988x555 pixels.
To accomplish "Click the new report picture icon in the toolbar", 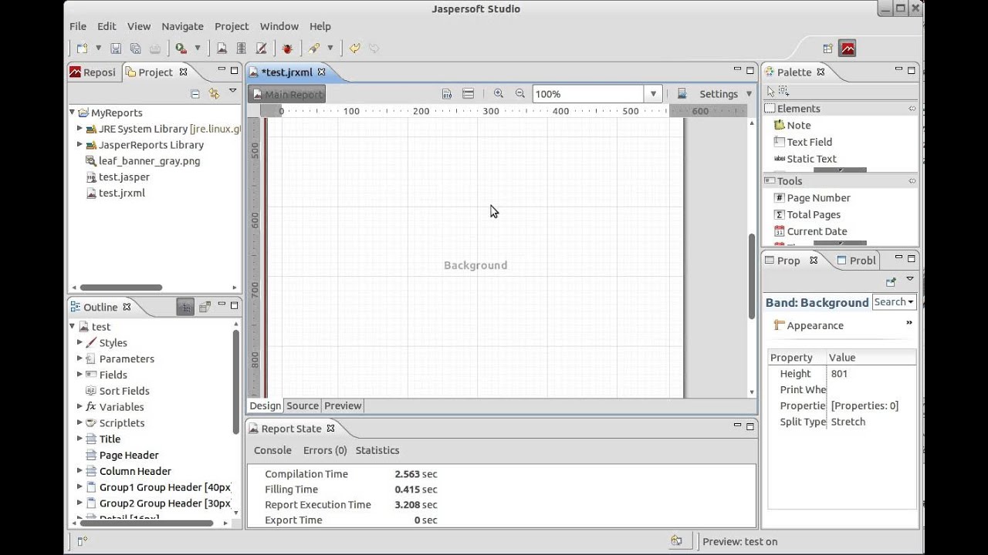I will click(x=222, y=49).
